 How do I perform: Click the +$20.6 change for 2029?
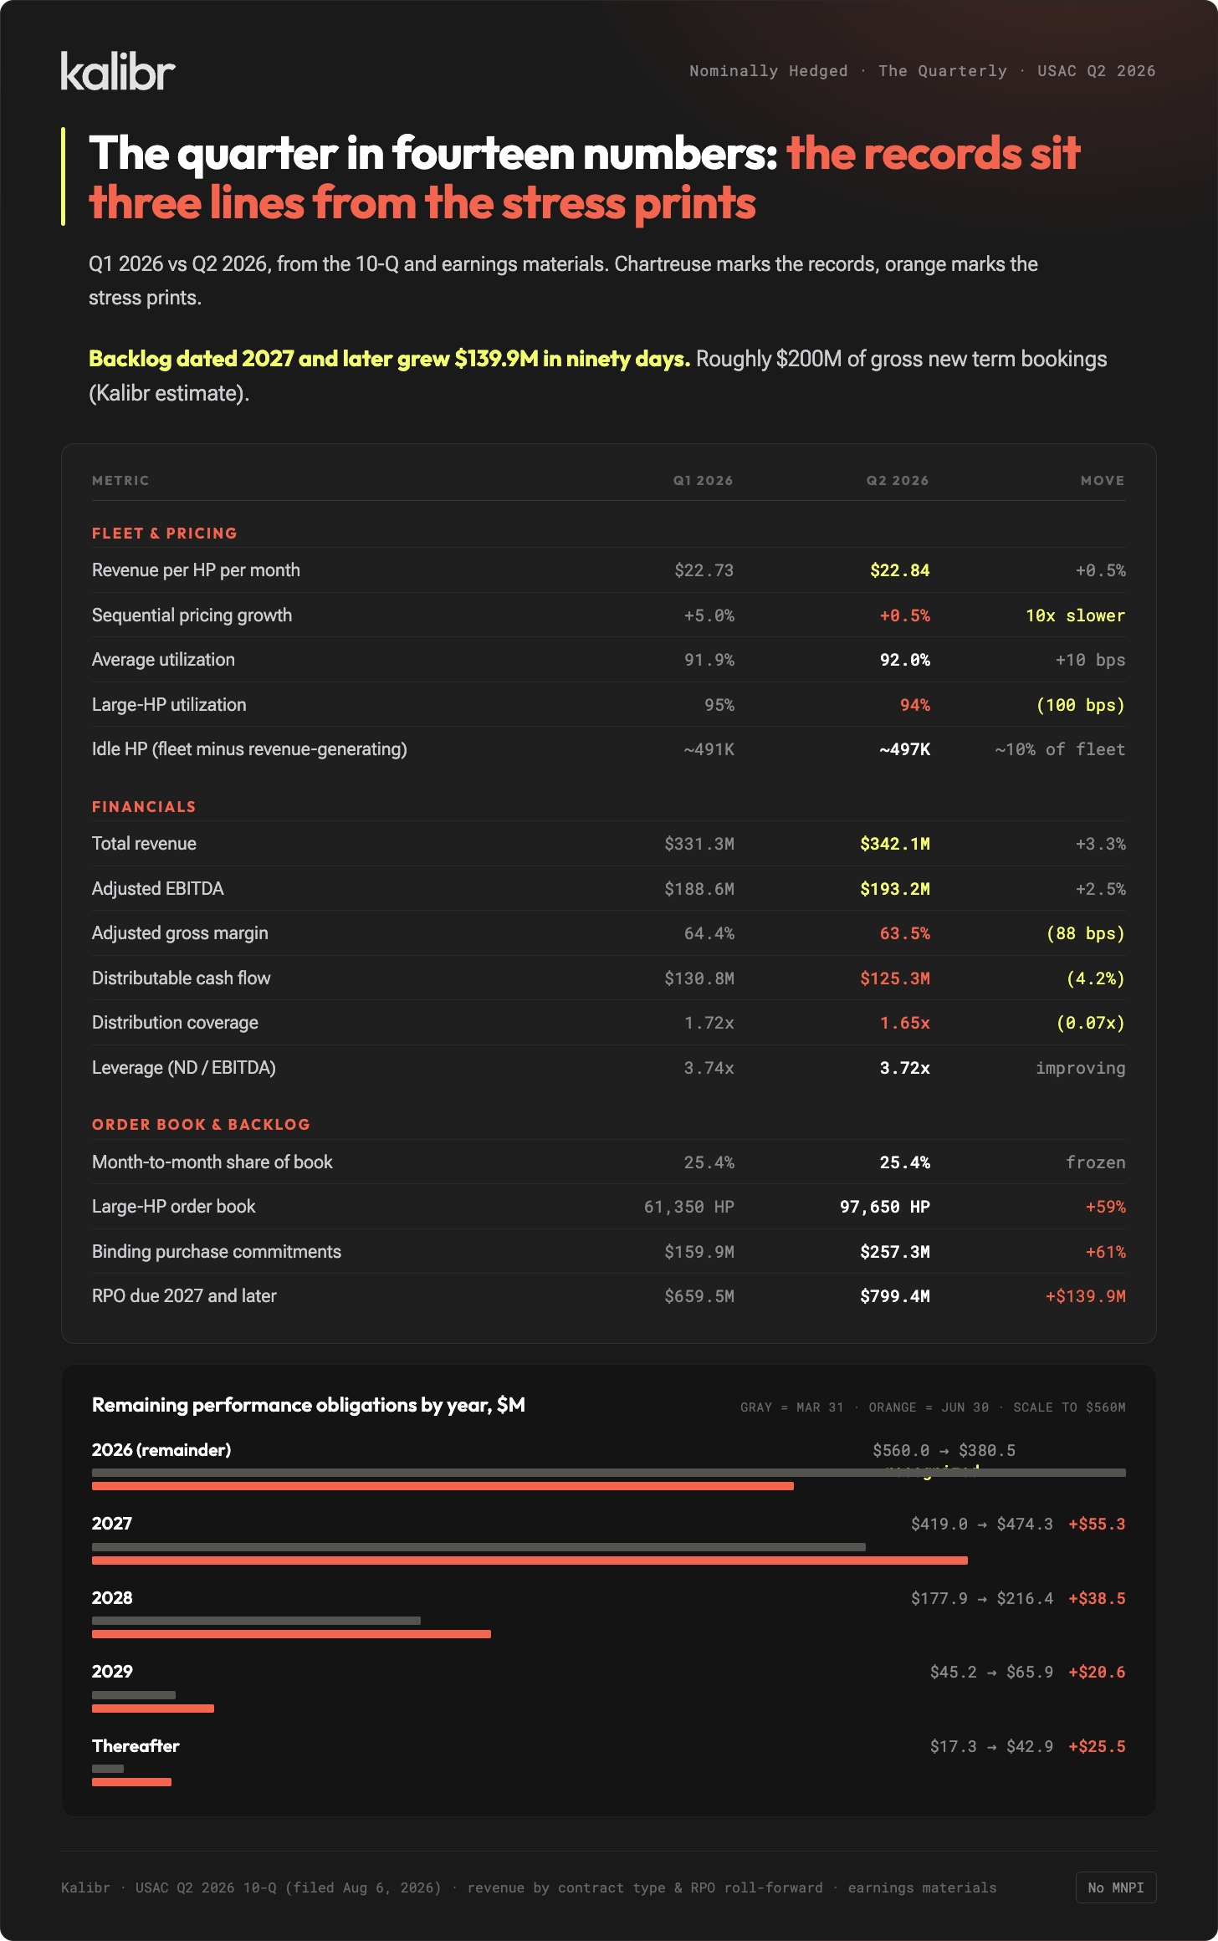tap(1097, 1673)
